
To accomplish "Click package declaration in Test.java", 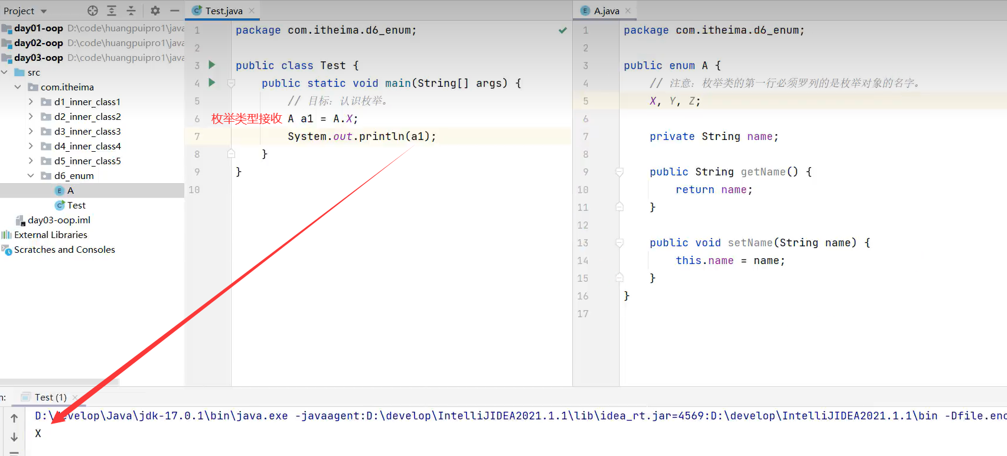I will pyautogui.click(x=326, y=30).
